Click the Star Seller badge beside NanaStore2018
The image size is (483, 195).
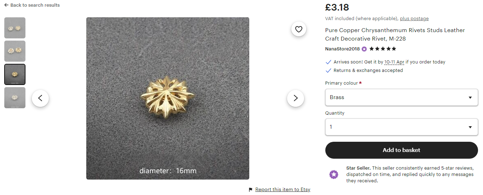[364, 49]
